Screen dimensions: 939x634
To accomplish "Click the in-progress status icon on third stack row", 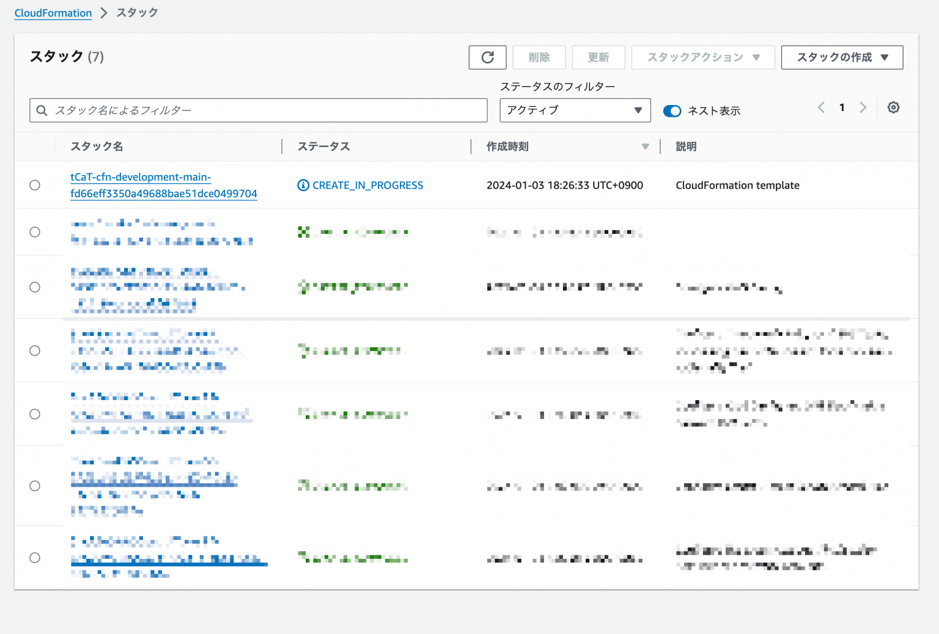I will point(303,287).
